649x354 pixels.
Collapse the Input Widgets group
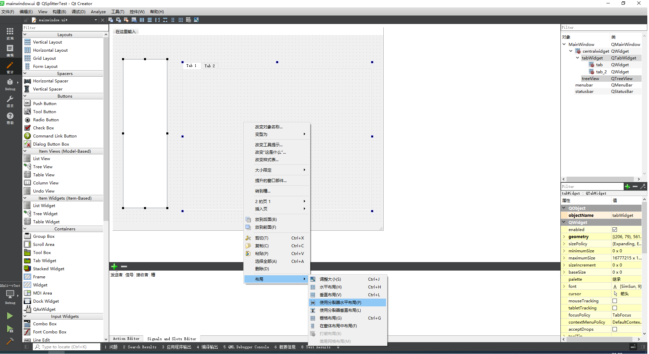[x=25, y=316]
